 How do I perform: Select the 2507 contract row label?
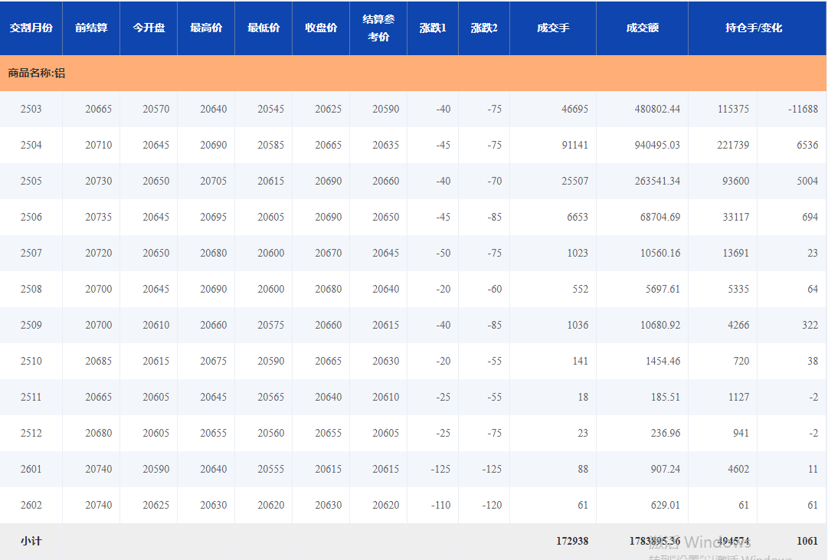coord(31,253)
